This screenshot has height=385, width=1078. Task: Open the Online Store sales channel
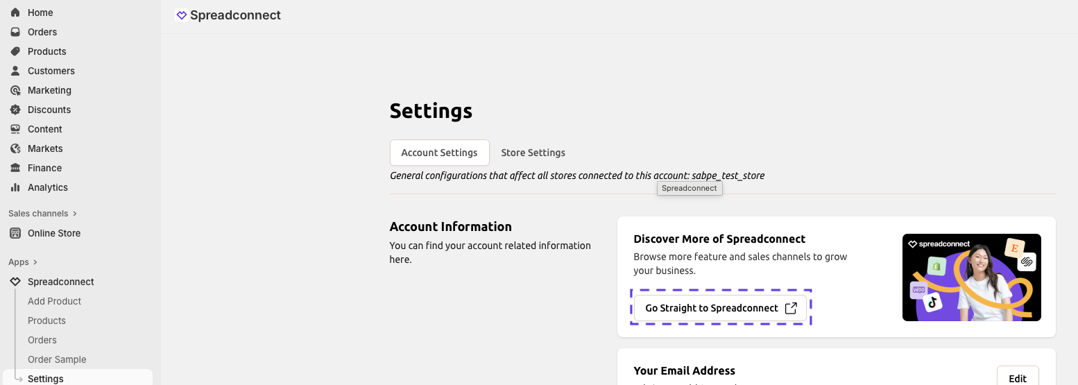54,233
